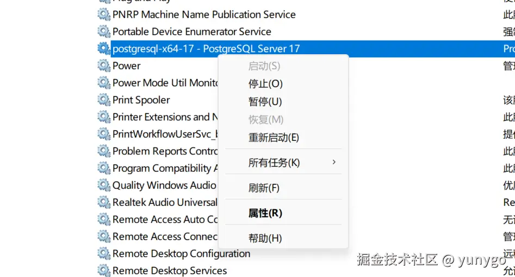The image size is (515, 277).
Task: Open 帮助(H) help entry
Action: pos(265,238)
